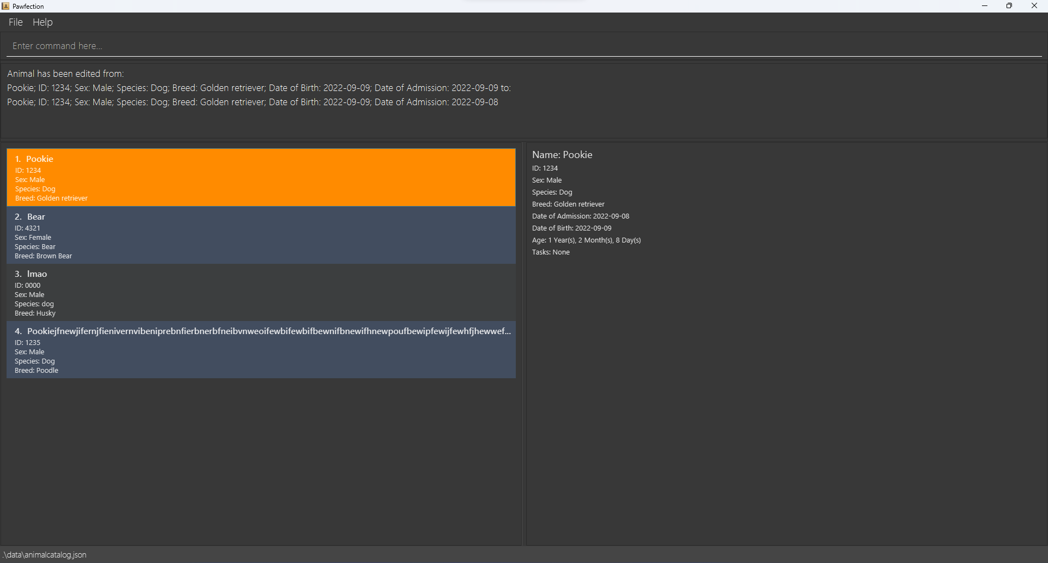The height and width of the screenshot is (563, 1048).
Task: Click 'Name: Pookie' in the detail panel
Action: 562,155
